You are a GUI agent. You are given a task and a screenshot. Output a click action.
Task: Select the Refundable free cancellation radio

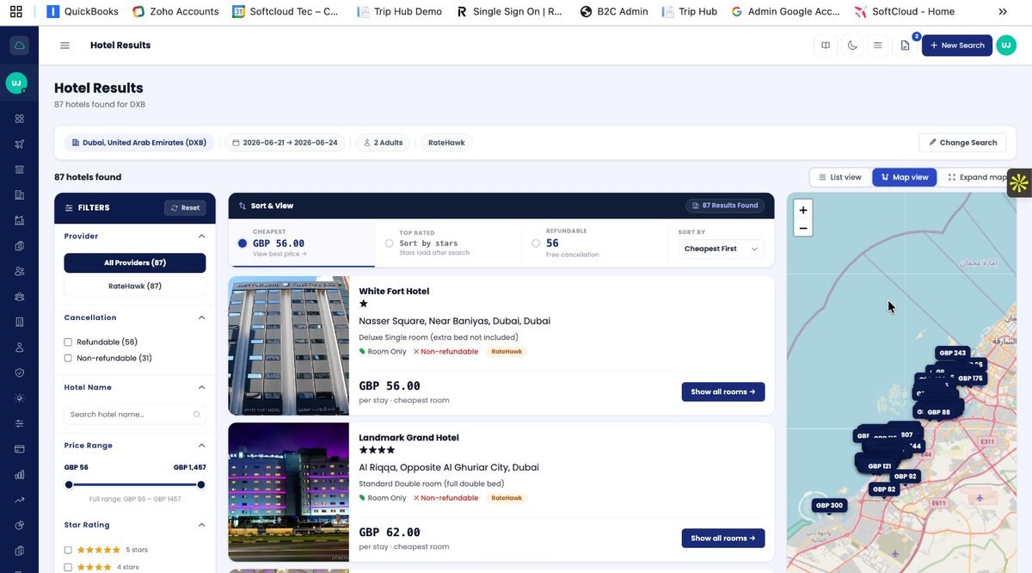pos(536,243)
